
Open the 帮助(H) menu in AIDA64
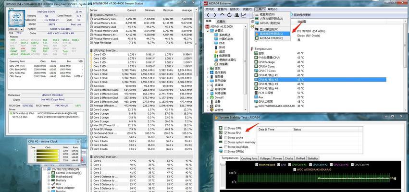point(273,9)
